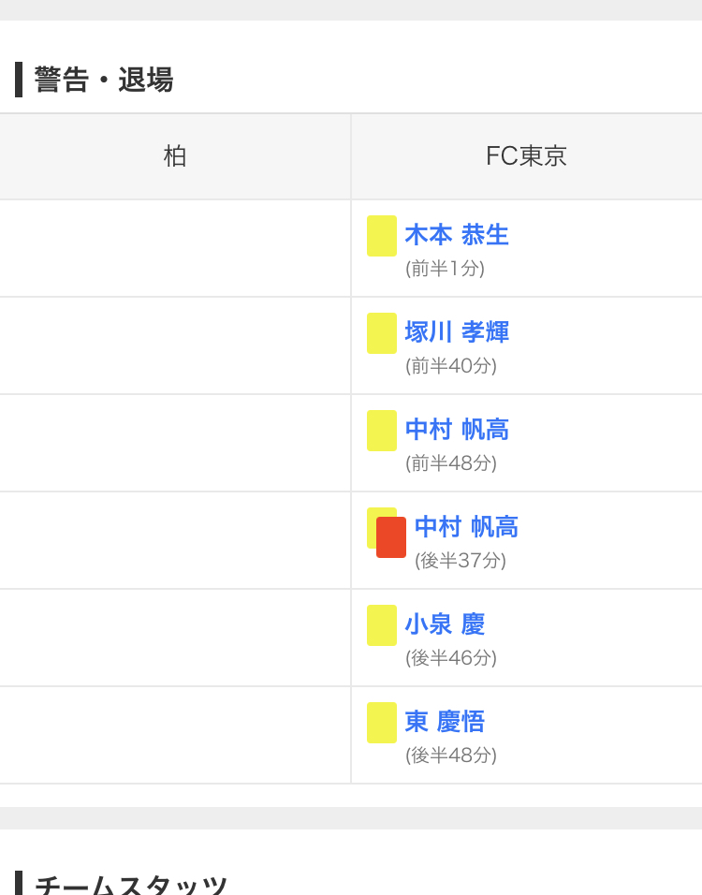Click yellow card icon beside 東 慶悟

point(382,723)
